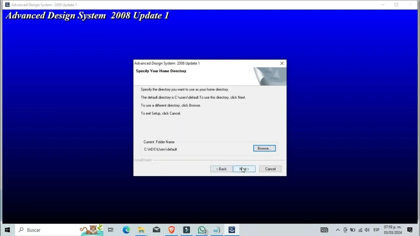Image resolution: width=420 pixels, height=236 pixels.
Task: Click the tiger search highlight icon
Action: (92, 230)
